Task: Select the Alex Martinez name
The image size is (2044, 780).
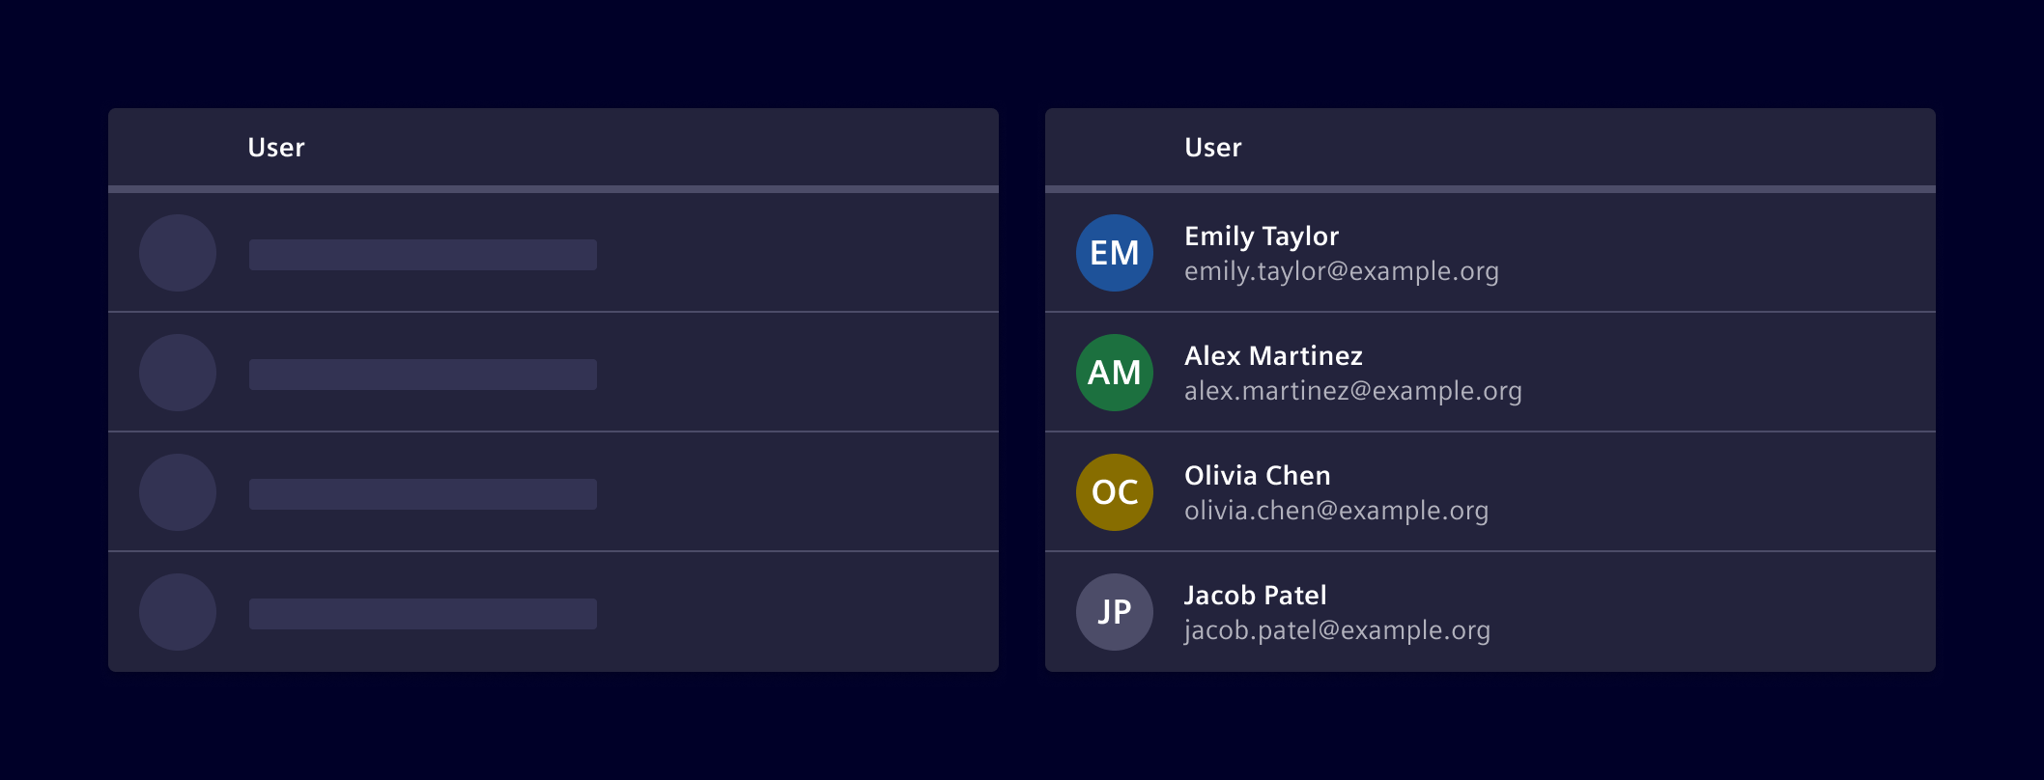Action: pos(1273,356)
